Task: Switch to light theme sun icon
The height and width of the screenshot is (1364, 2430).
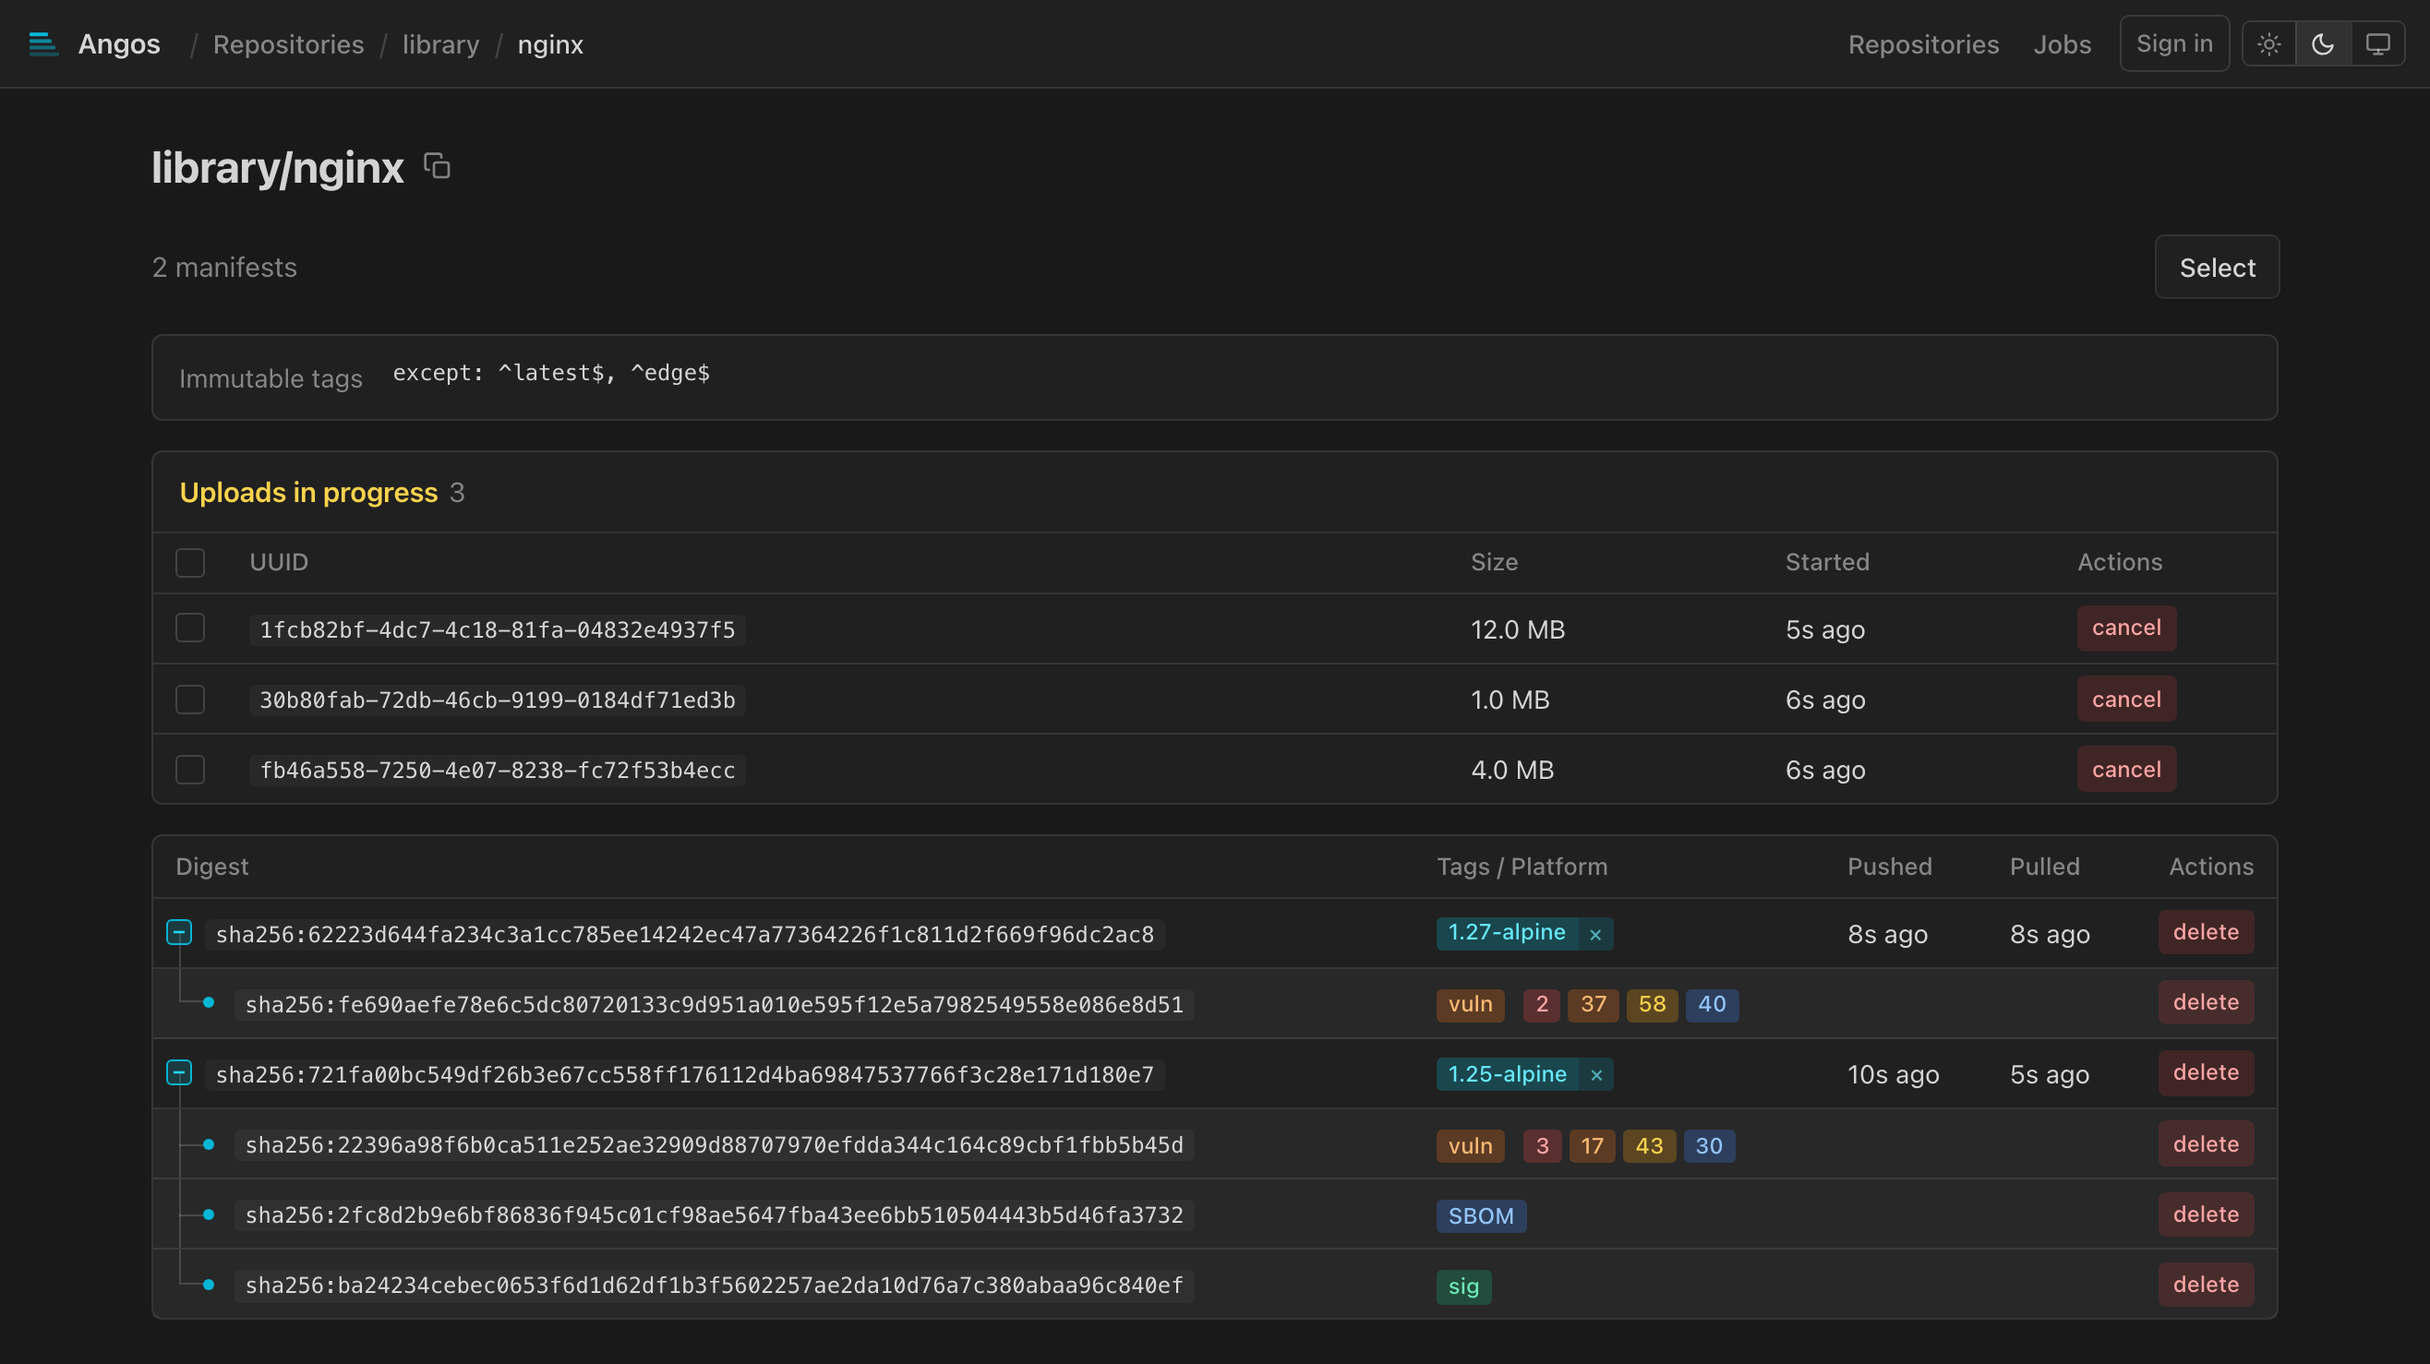Action: coord(2268,44)
